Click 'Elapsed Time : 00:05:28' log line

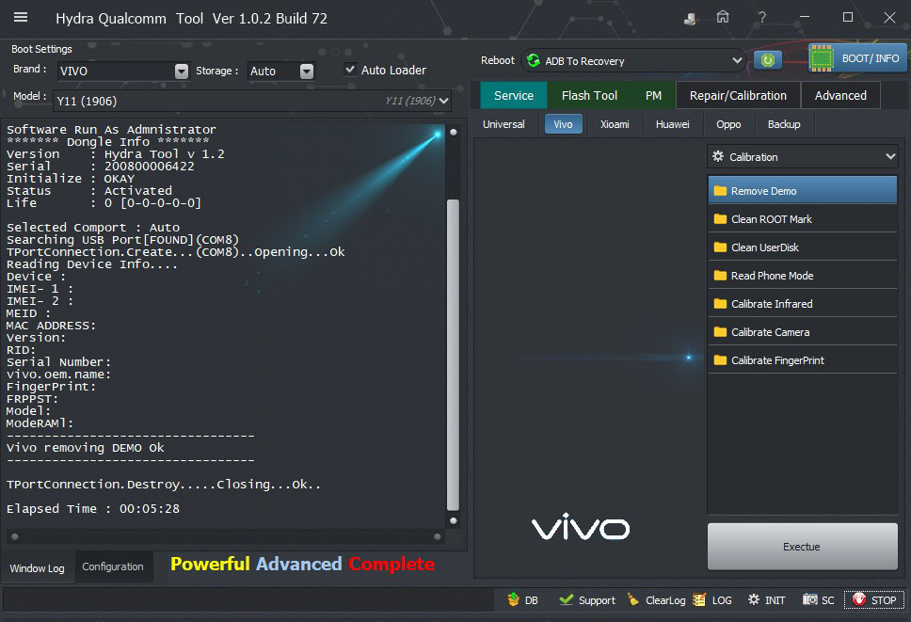(x=93, y=509)
